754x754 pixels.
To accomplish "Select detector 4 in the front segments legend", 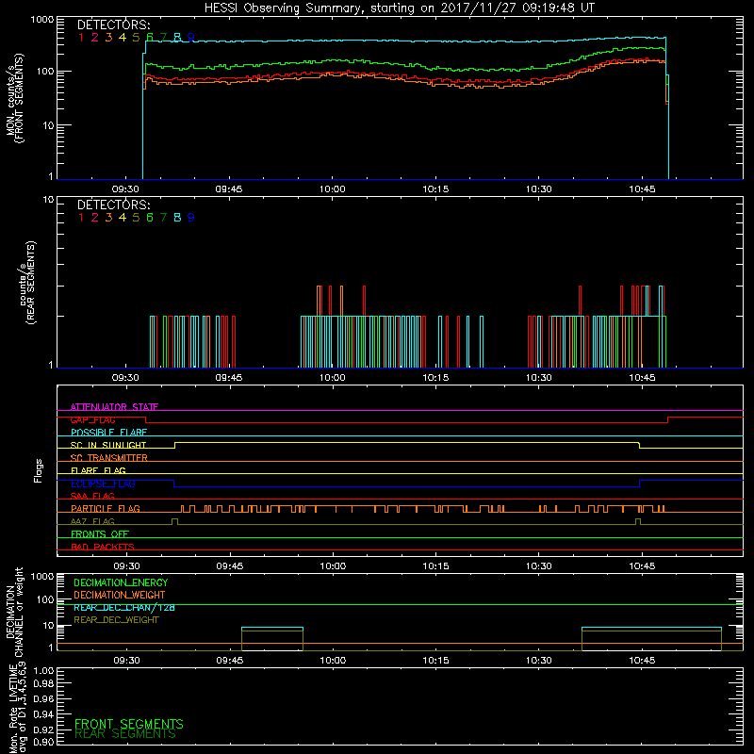I will click(x=123, y=37).
